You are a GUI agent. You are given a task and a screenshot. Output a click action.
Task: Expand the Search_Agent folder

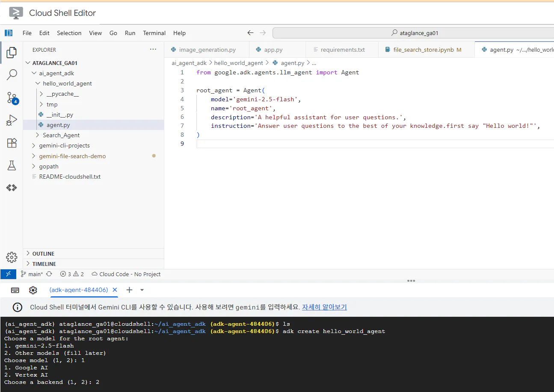click(x=61, y=135)
